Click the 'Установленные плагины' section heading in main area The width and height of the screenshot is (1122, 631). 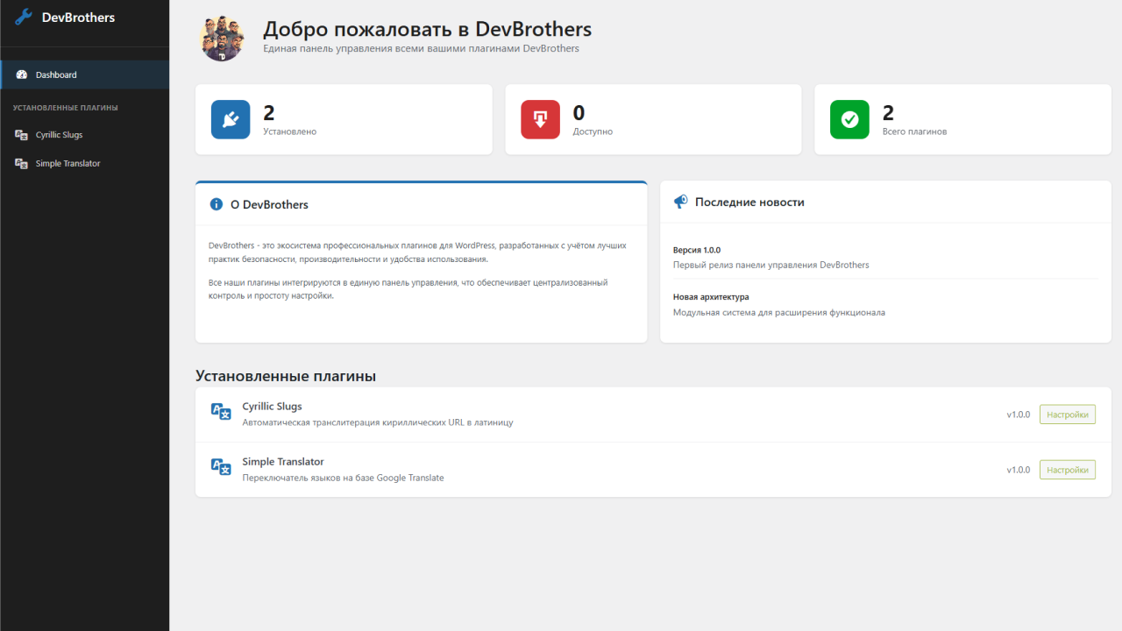pyautogui.click(x=286, y=376)
